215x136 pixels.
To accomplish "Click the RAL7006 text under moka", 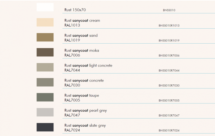I will (x=72, y=55).
